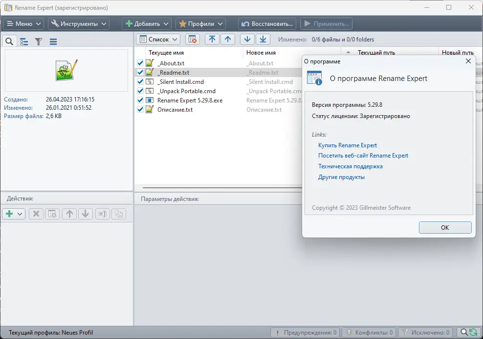This screenshot has width=483, height=339.
Task: Delete action with the X icon
Action: click(x=36, y=214)
